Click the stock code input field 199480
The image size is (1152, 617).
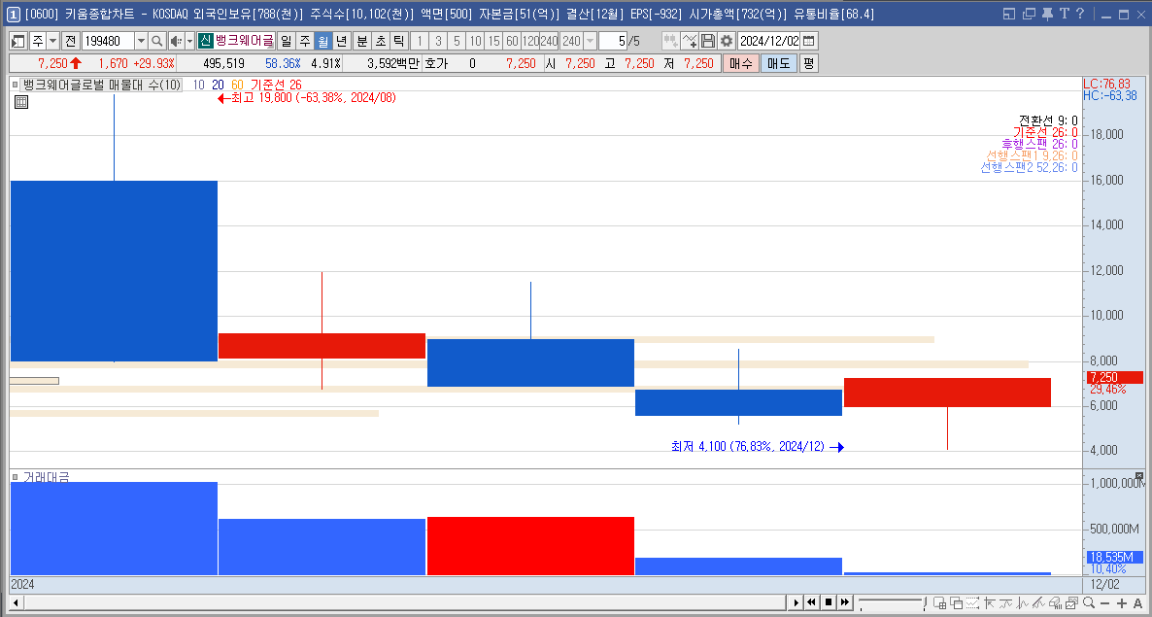coord(108,41)
